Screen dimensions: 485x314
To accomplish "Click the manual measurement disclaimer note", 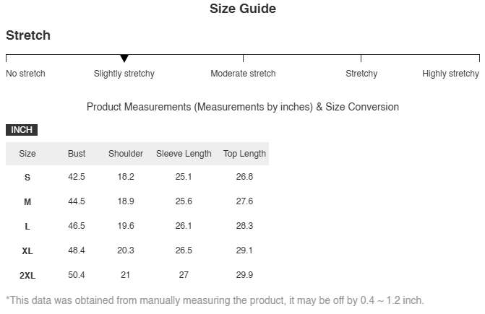I will pyautogui.click(x=215, y=300).
